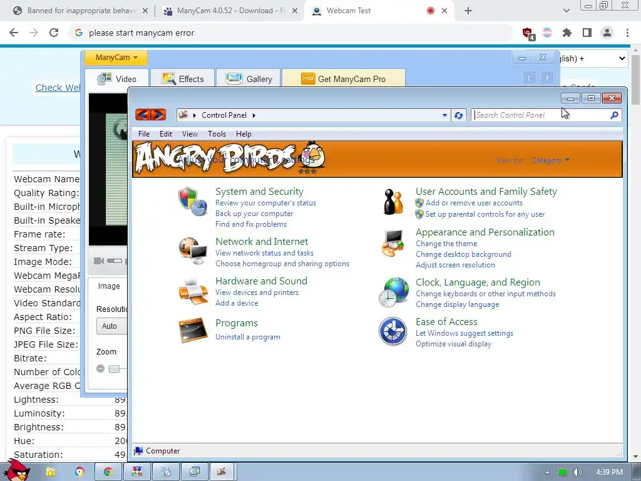Click the ManyCam Twitter share icon

click(530, 78)
